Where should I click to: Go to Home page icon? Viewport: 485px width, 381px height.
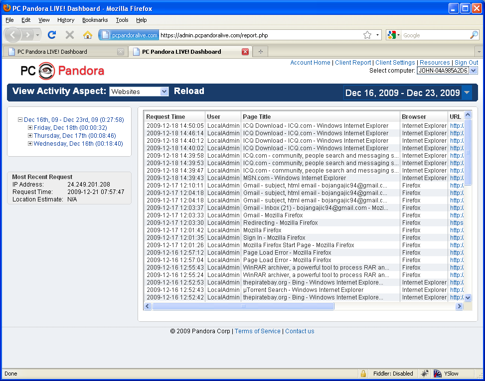(x=88, y=35)
